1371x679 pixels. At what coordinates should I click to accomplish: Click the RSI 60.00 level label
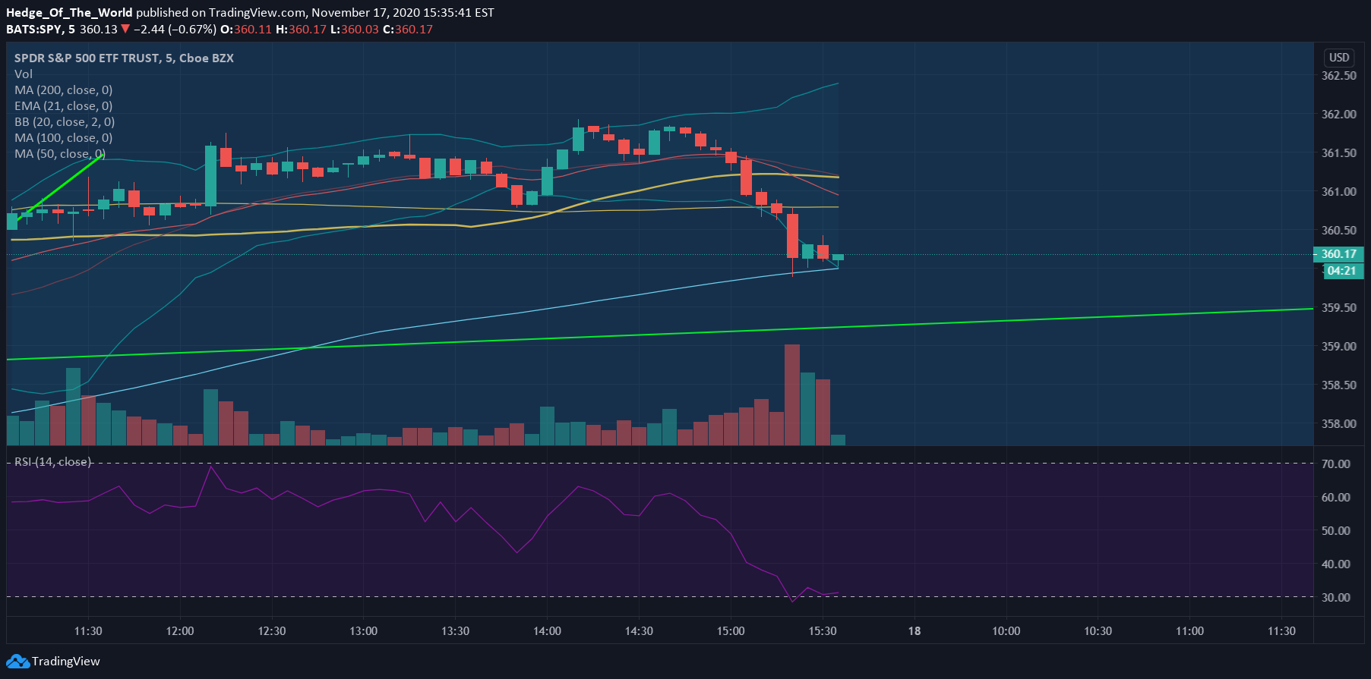[x=1336, y=498]
